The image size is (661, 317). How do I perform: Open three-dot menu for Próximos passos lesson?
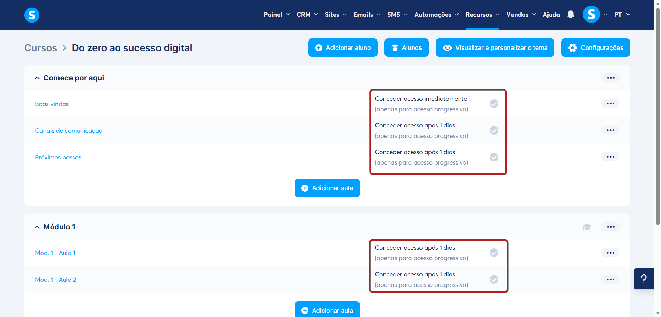point(610,157)
